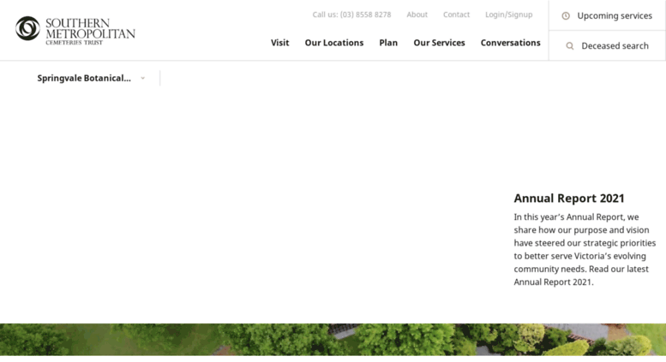The height and width of the screenshot is (362, 666).
Task: Click the Annual Report description paragraph
Action: (585, 249)
